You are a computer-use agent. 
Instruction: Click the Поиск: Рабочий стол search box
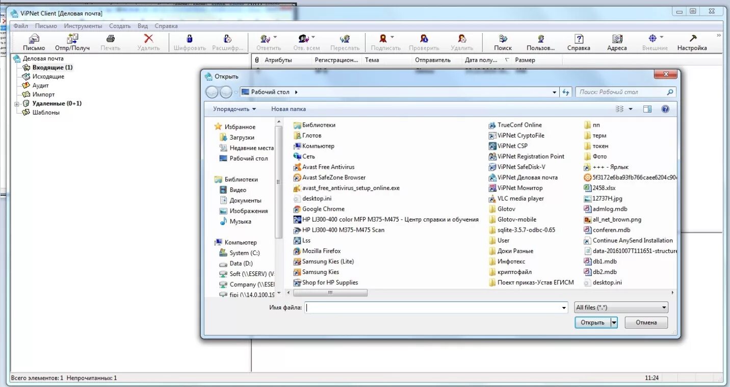pos(626,92)
